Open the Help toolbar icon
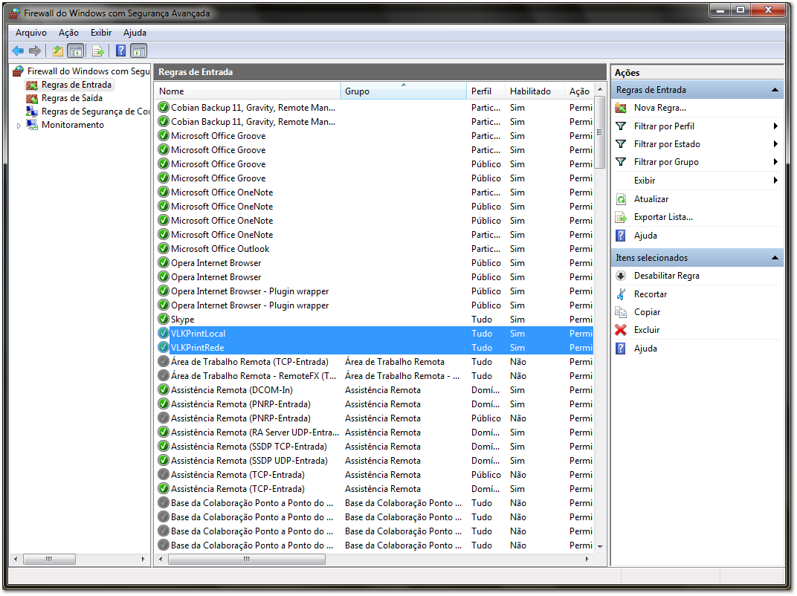 pos(121,51)
